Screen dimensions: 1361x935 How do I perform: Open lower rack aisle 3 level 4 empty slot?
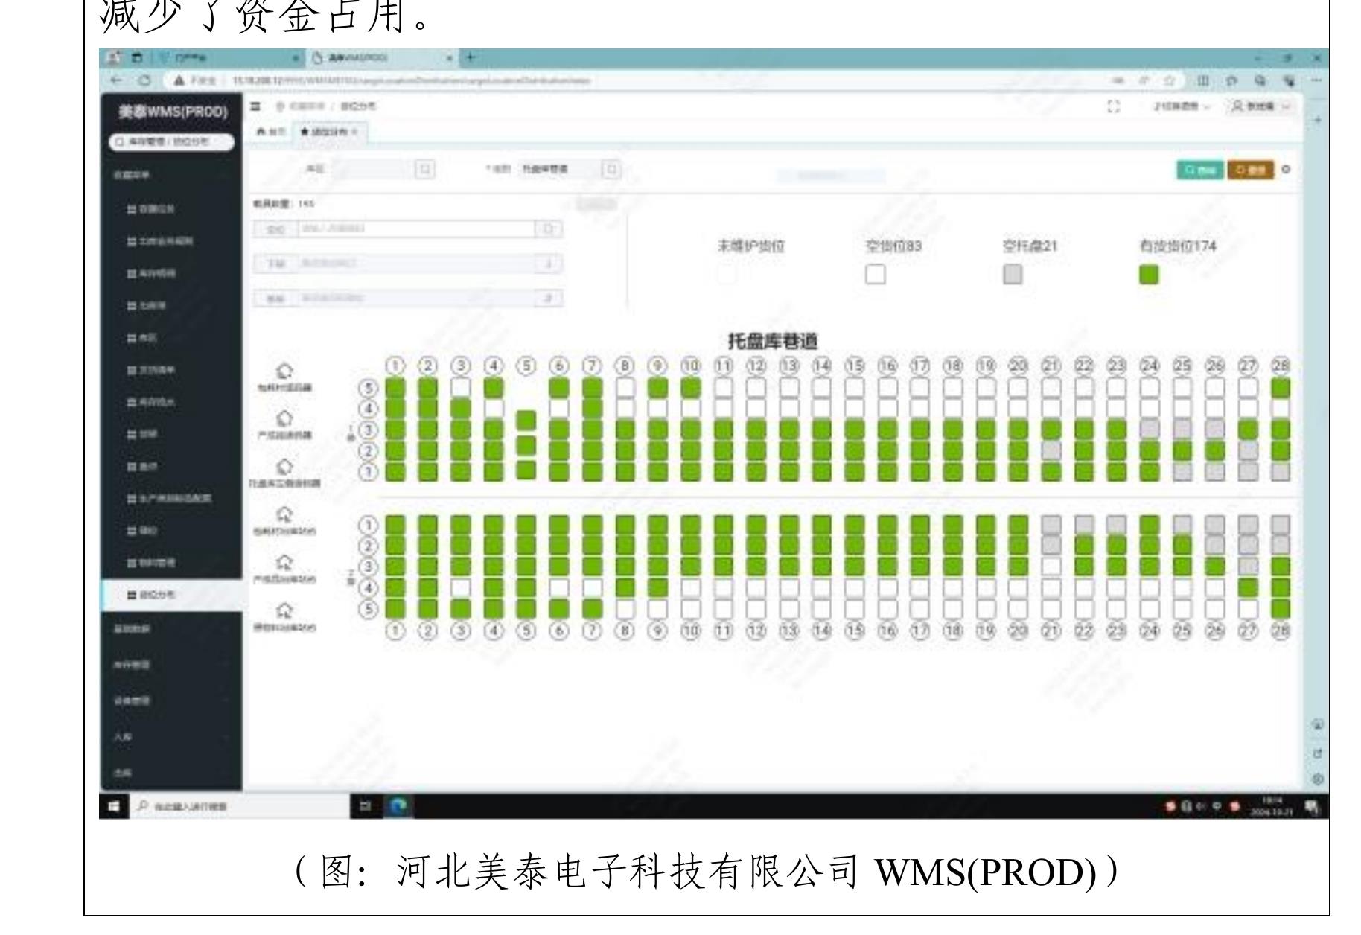(x=461, y=587)
